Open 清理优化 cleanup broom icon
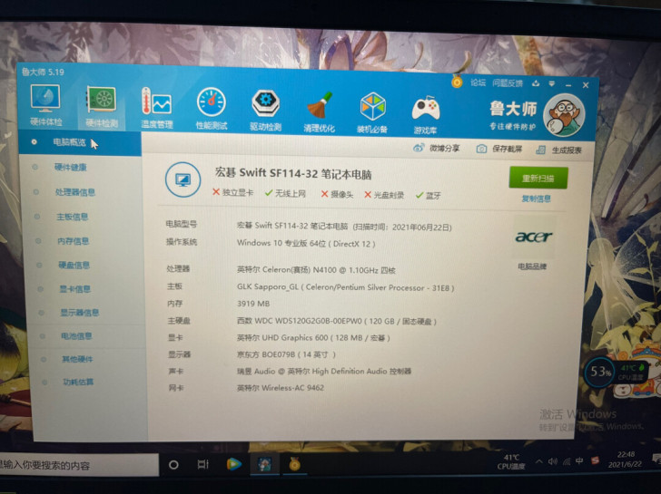 319,111
